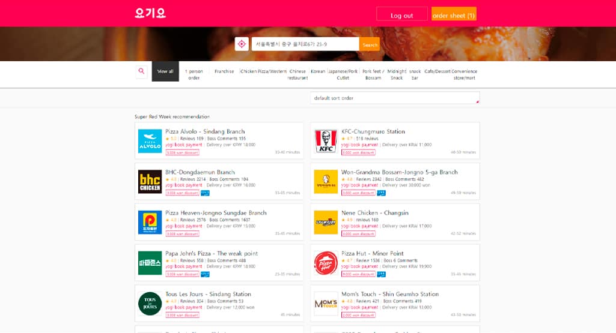Click the star rating on Pizza Alvolo
The image size is (616, 333).
tap(171, 139)
